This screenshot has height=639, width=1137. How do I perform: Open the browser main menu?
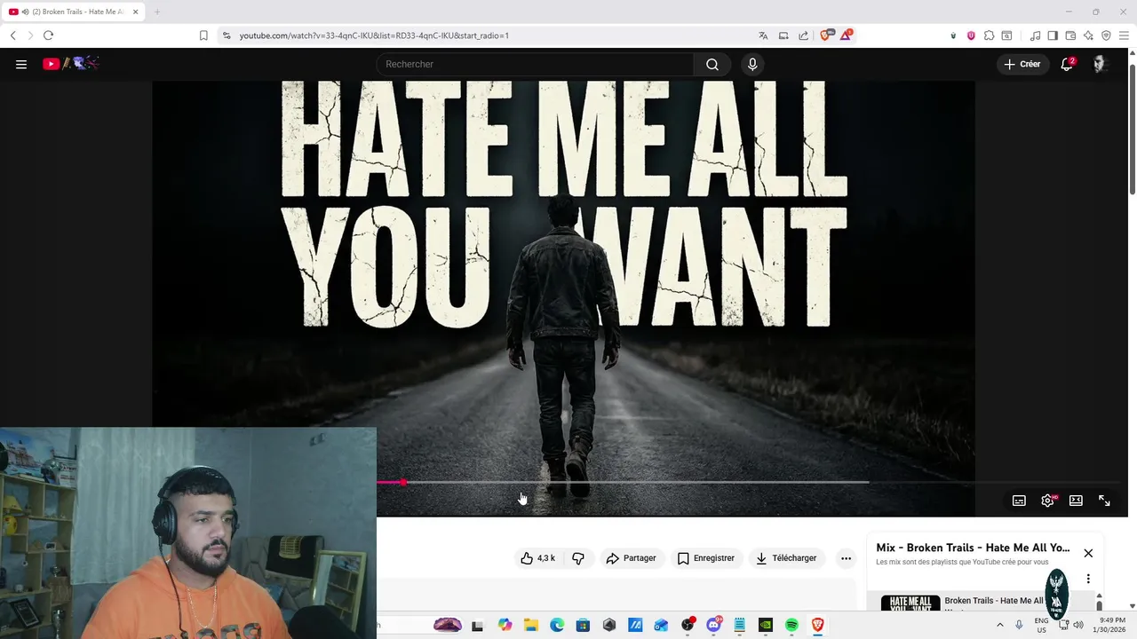click(1124, 35)
